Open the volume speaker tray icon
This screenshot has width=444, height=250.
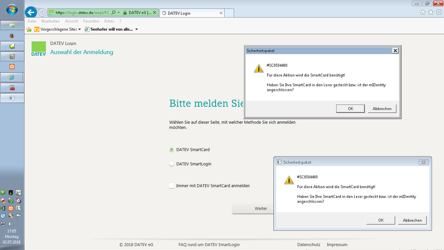pyautogui.click(x=11, y=224)
